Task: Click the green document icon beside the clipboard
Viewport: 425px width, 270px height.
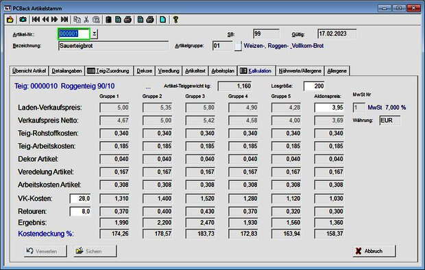Action: (118, 19)
